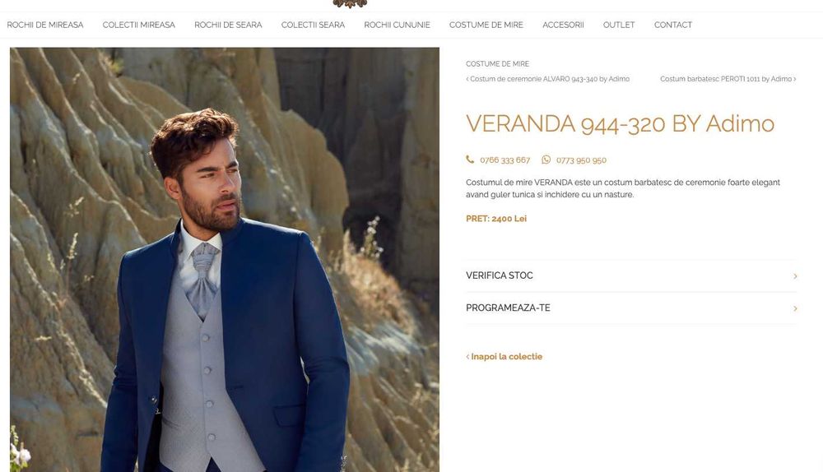
Task: Open the ROCHII DE MIREASA menu
Action: coord(45,25)
